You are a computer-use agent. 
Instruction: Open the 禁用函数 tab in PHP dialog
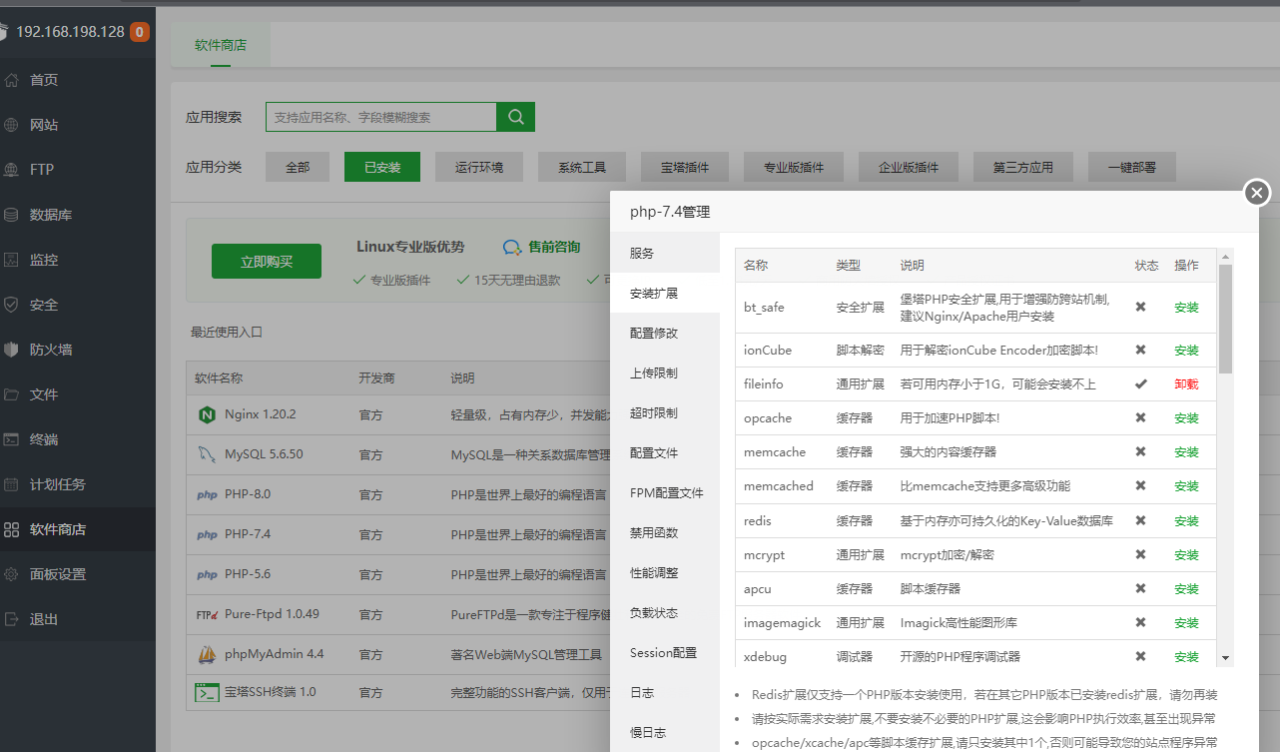[665, 532]
